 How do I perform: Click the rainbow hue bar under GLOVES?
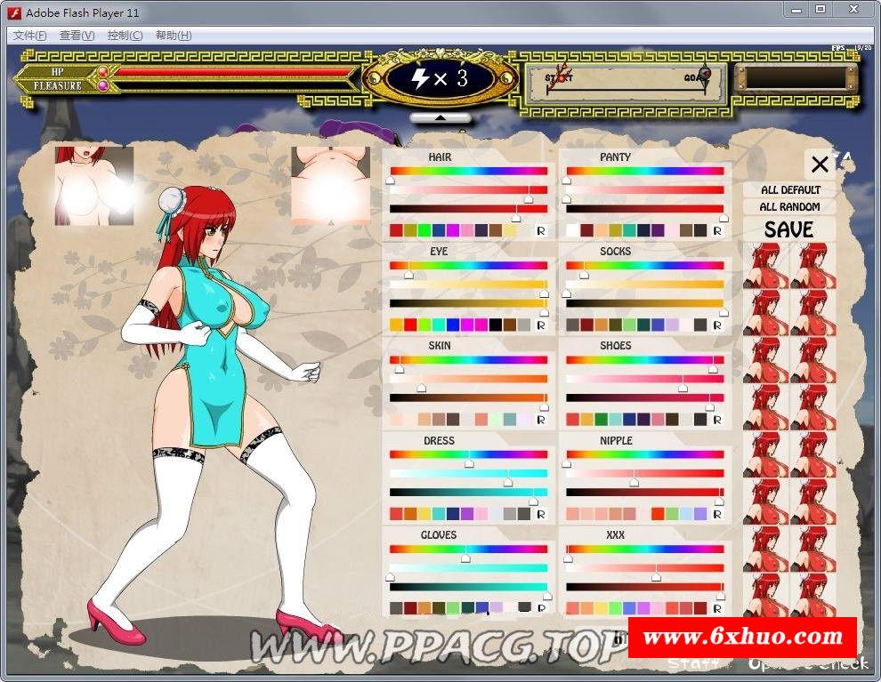[x=469, y=549]
